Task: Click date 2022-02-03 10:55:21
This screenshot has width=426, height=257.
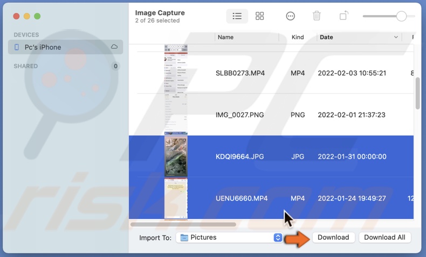Action: (352, 73)
